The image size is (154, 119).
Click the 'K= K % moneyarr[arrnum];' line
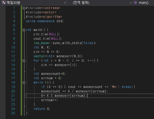pyautogui.click(x=64, y=96)
